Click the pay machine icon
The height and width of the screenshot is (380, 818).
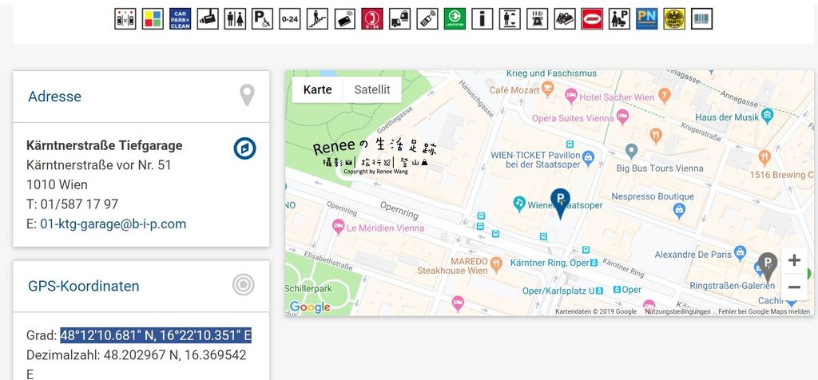click(x=537, y=19)
